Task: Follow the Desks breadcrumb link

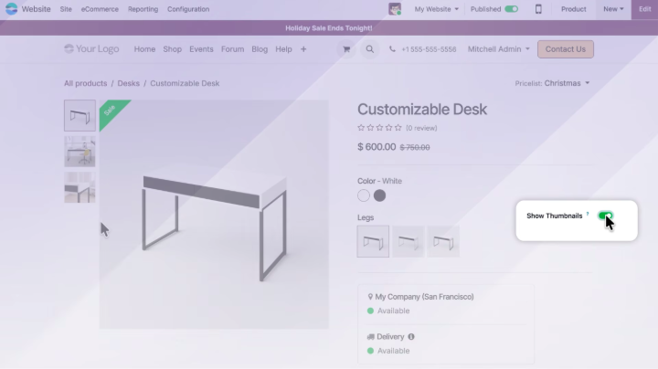Action: pos(129,83)
